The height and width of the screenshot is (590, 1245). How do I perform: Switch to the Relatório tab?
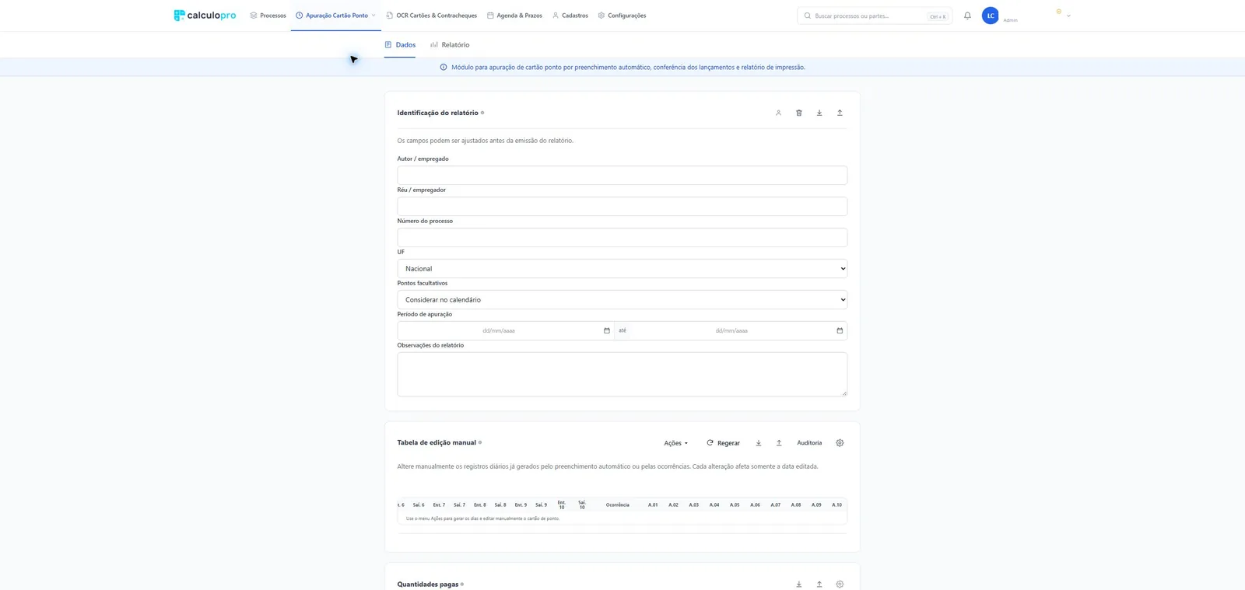point(450,45)
